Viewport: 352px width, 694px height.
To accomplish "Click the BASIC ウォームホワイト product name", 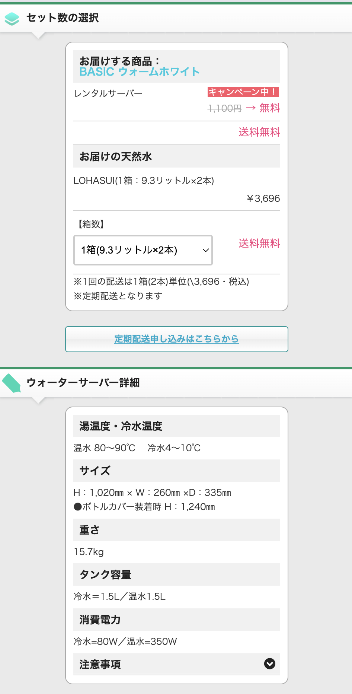I will point(140,71).
